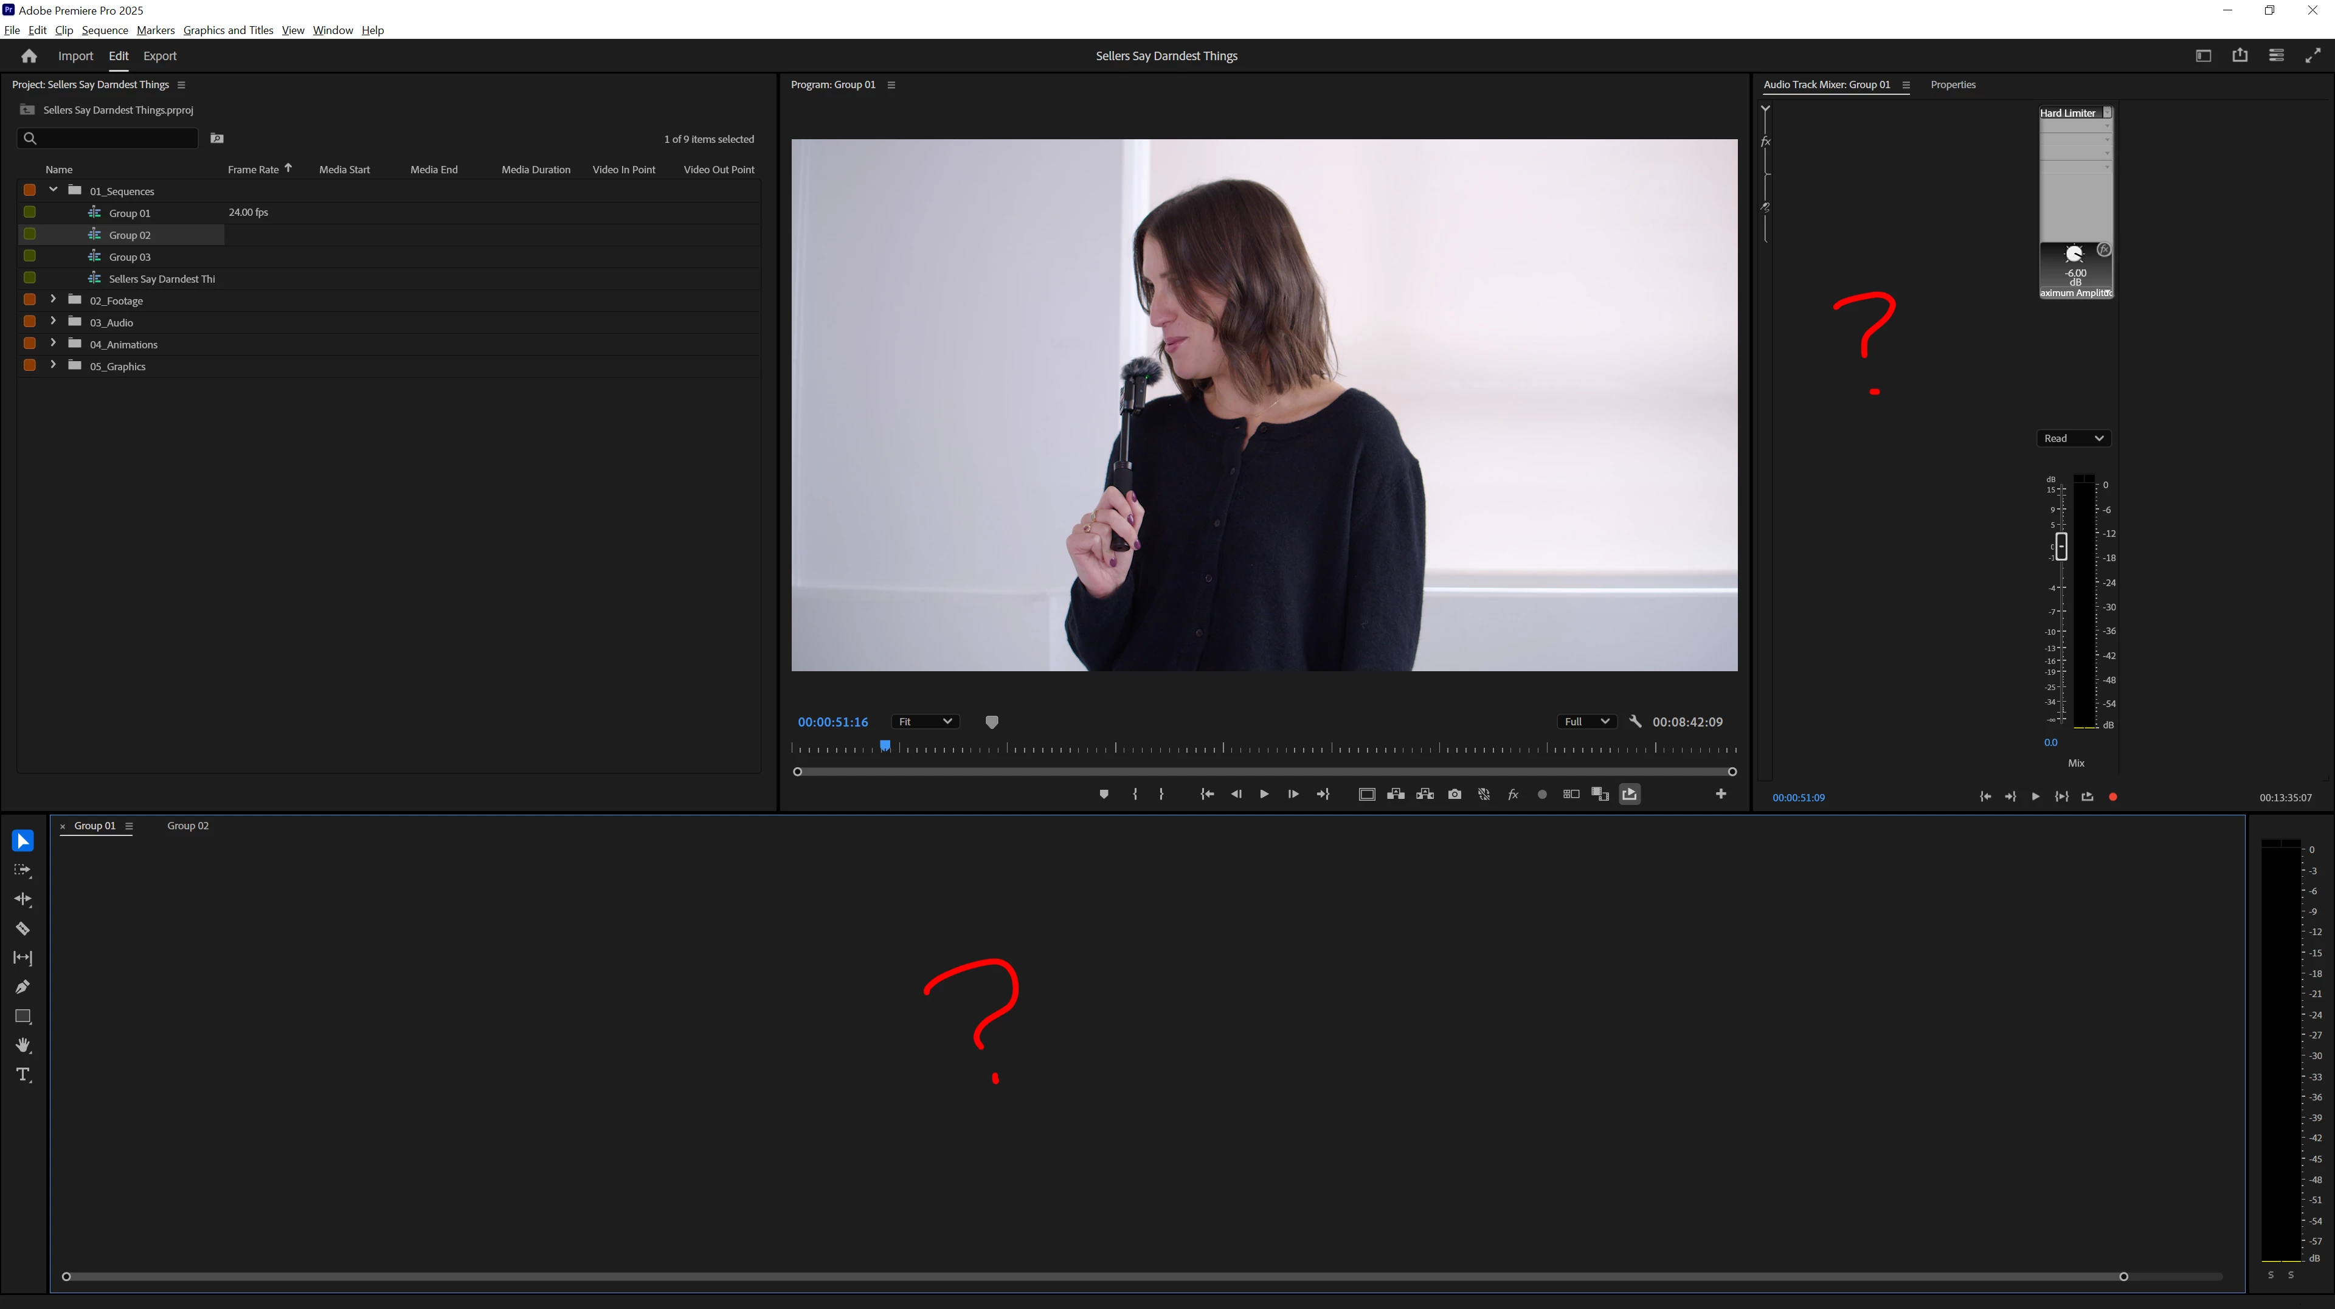
Task: Click the Add Marker button in Program monitor
Action: (x=1103, y=794)
